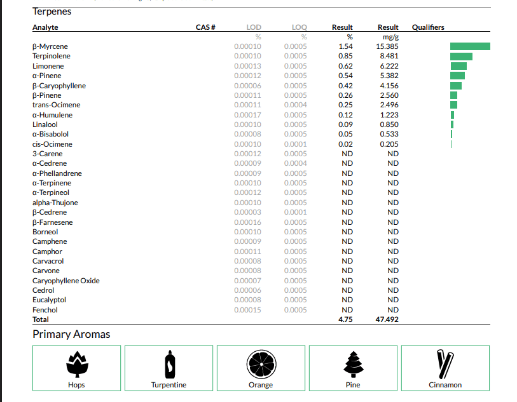Click the Analyte column header
The width and height of the screenshot is (517, 402).
(45, 27)
